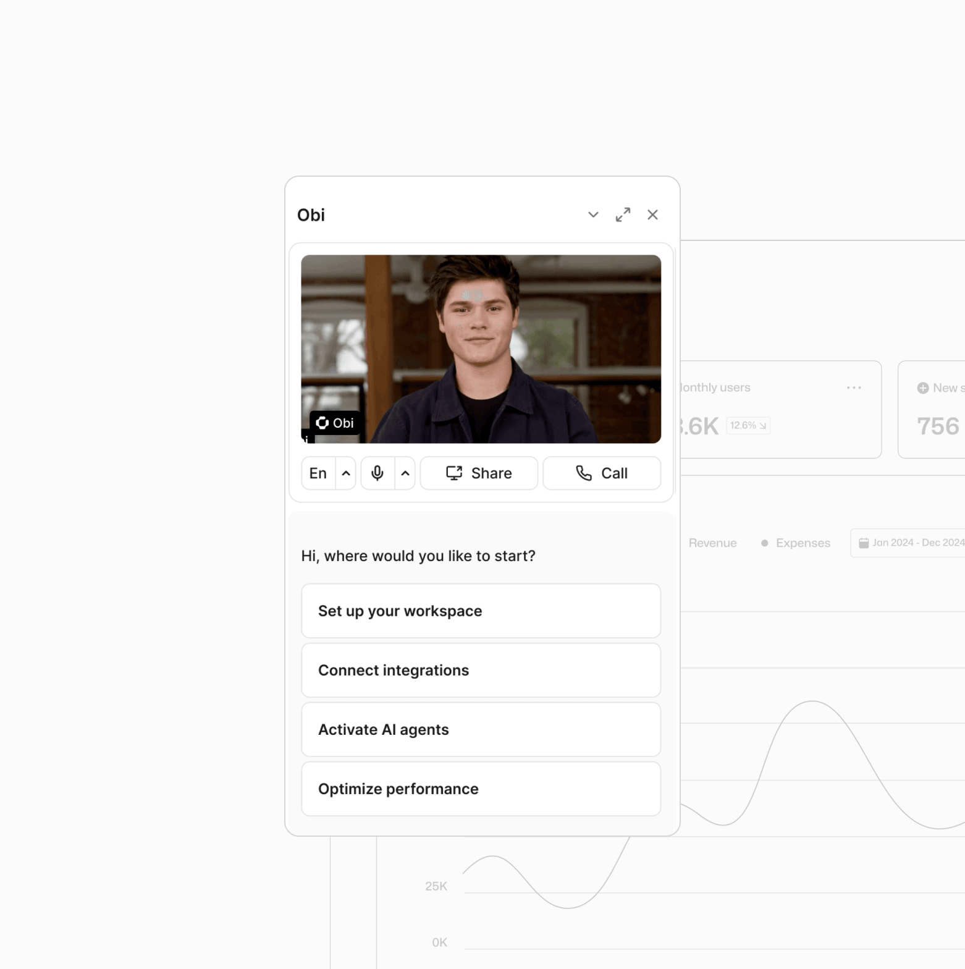Image resolution: width=965 pixels, height=969 pixels.
Task: Click the 25K axis label
Action: click(x=436, y=886)
